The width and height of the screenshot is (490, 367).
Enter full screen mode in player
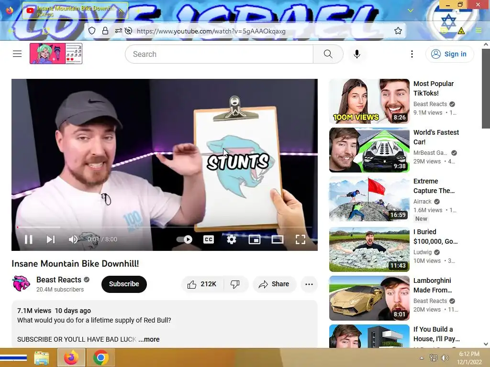(x=301, y=239)
